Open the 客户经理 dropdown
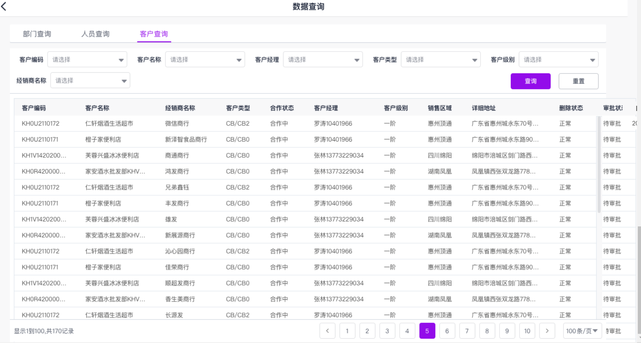The height and width of the screenshot is (343, 641). 323,59
